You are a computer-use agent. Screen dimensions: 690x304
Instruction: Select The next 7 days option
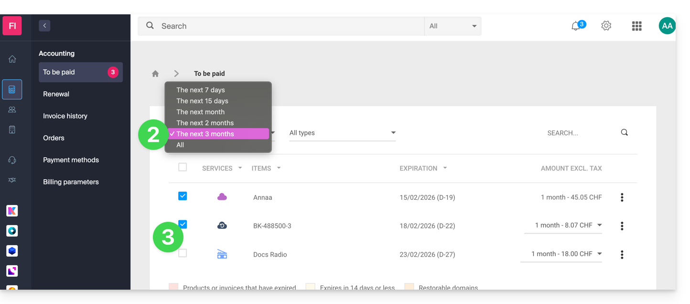[201, 90]
